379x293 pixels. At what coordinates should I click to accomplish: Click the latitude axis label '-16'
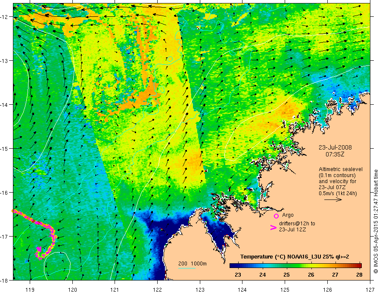4,193
